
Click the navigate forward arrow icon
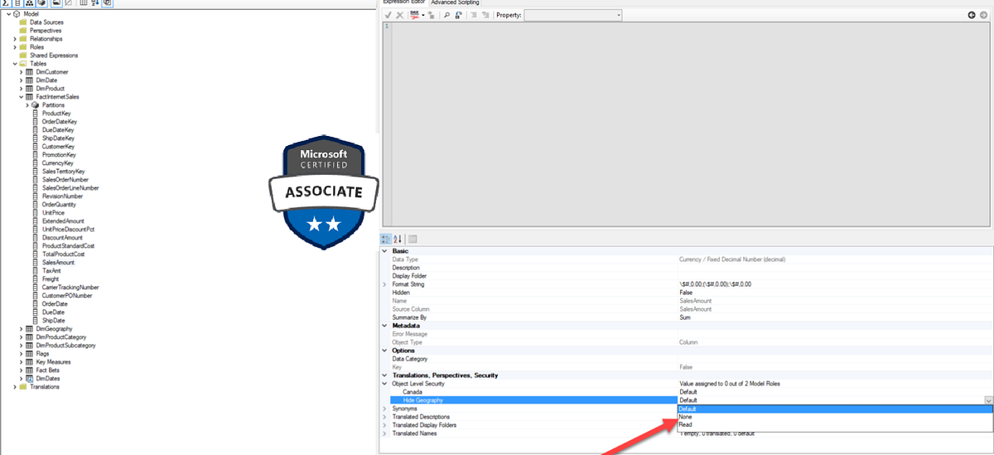click(x=984, y=15)
